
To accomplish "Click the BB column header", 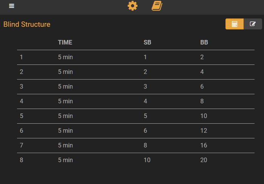I will [204, 42].
